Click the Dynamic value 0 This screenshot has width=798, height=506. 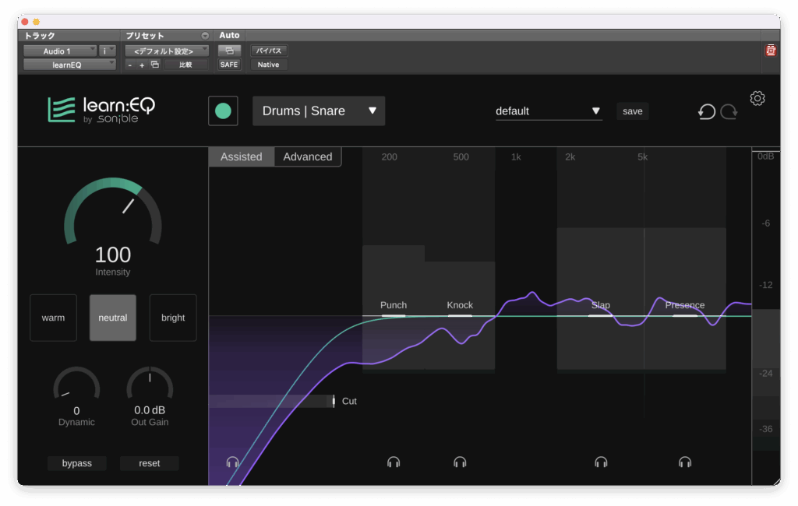tap(76, 410)
